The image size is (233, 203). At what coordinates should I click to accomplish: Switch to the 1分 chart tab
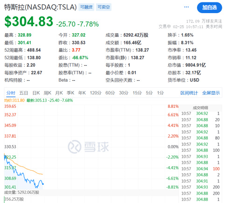160,93
